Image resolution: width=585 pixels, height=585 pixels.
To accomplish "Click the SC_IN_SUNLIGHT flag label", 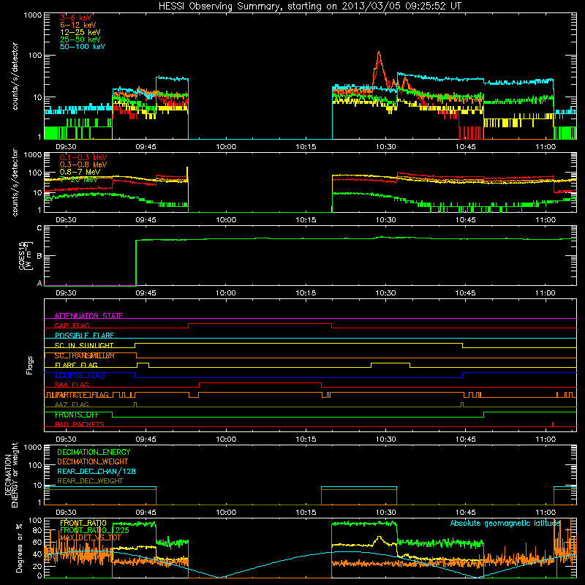I will [84, 345].
